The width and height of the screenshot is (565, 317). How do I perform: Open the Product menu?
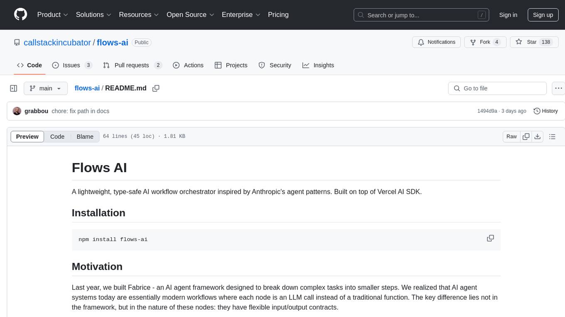pos(53,15)
